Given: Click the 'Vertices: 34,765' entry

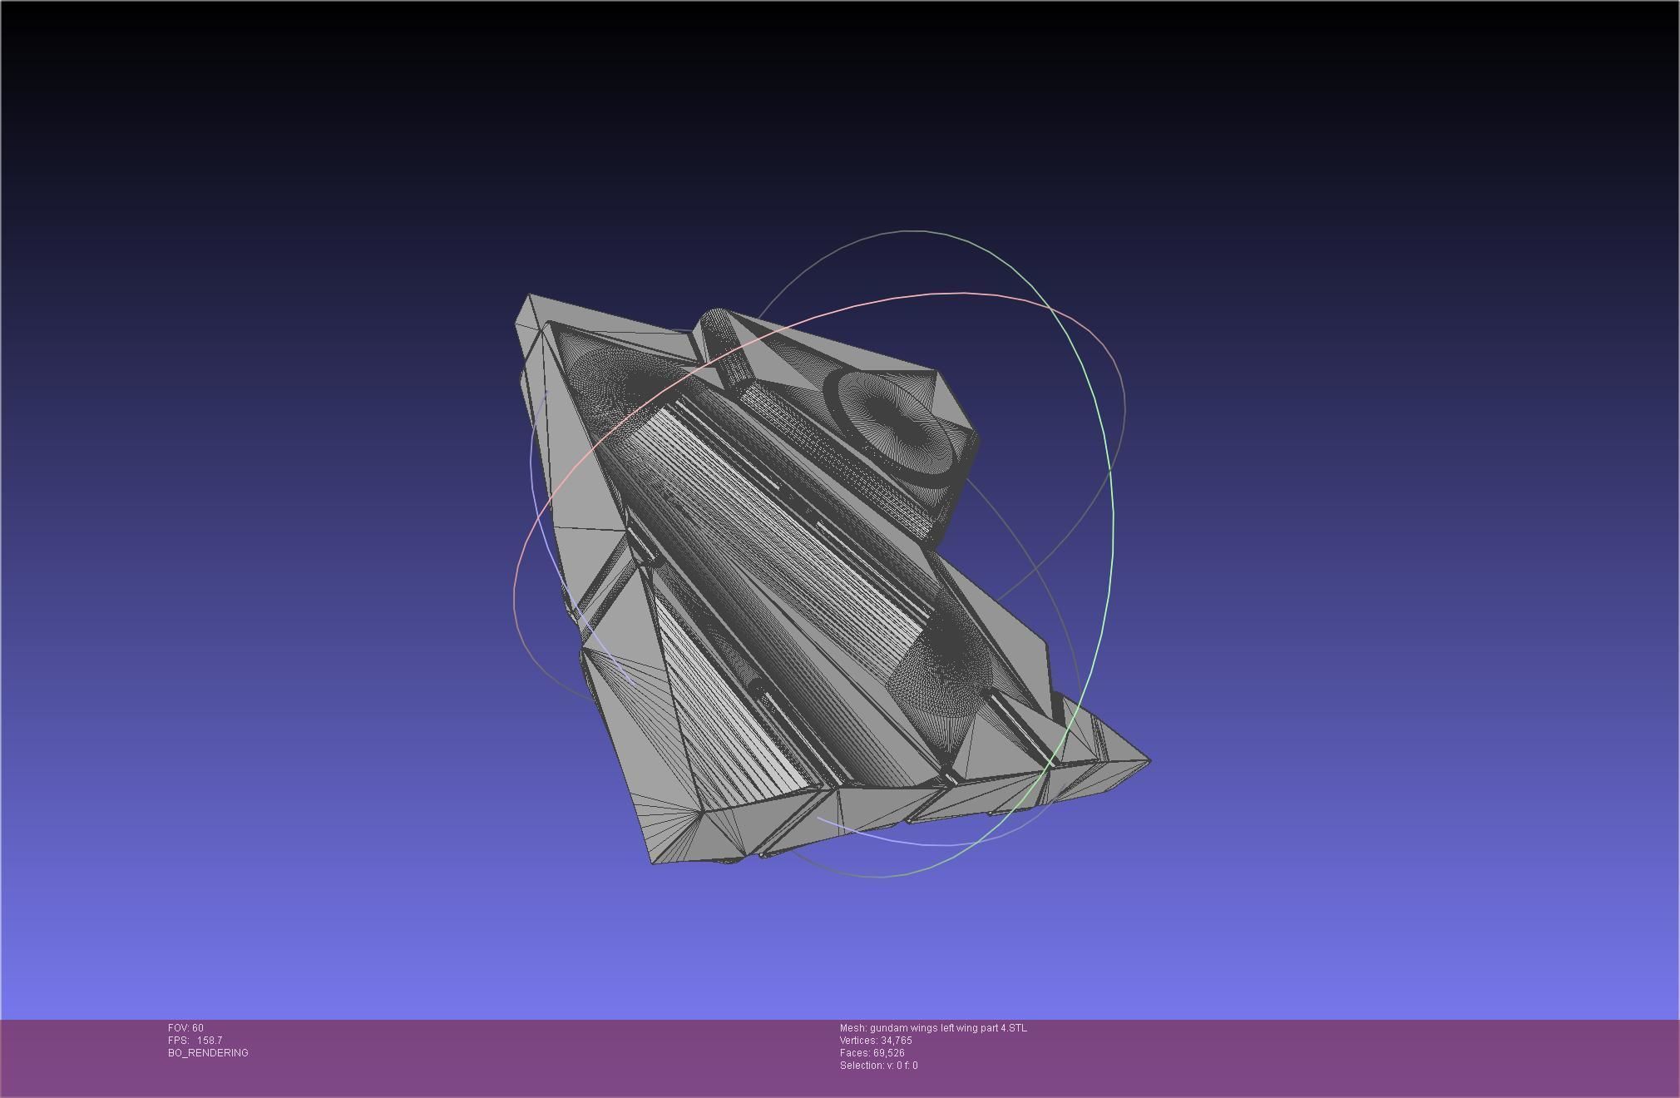Looking at the screenshot, I should click(x=876, y=1041).
